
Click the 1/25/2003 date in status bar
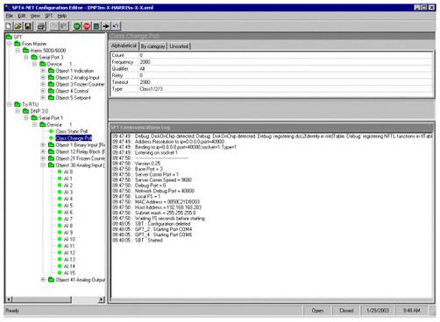378,311
